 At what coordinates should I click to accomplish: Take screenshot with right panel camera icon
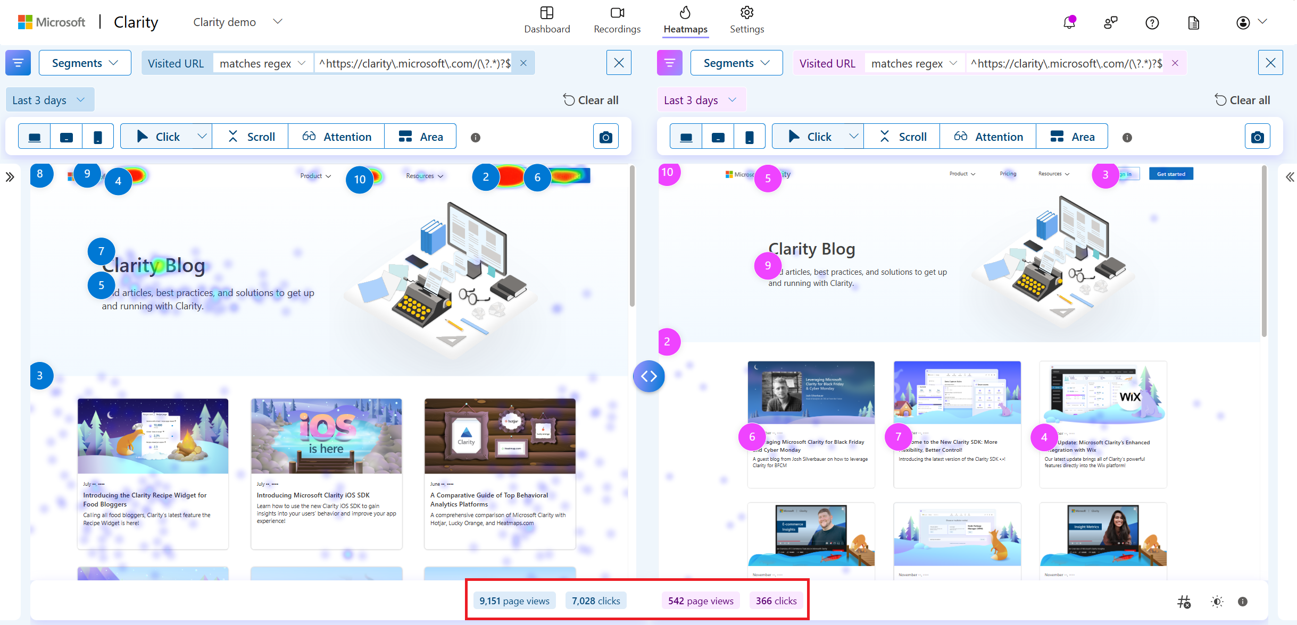click(x=1257, y=137)
